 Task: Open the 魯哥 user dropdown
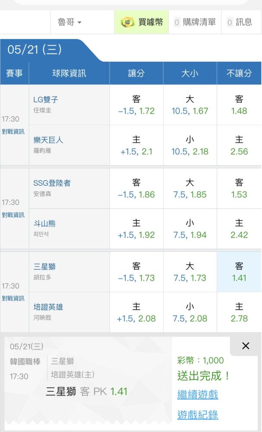pyautogui.click(x=69, y=22)
